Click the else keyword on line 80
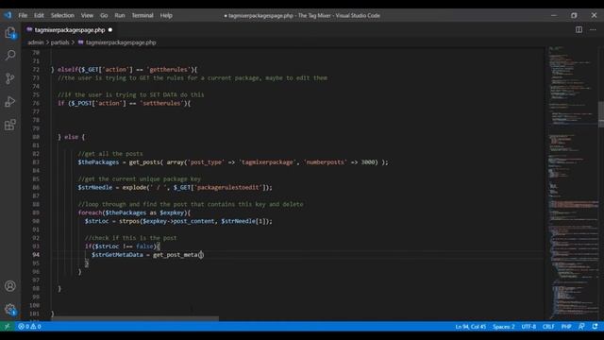The width and height of the screenshot is (604, 340). (x=72, y=137)
